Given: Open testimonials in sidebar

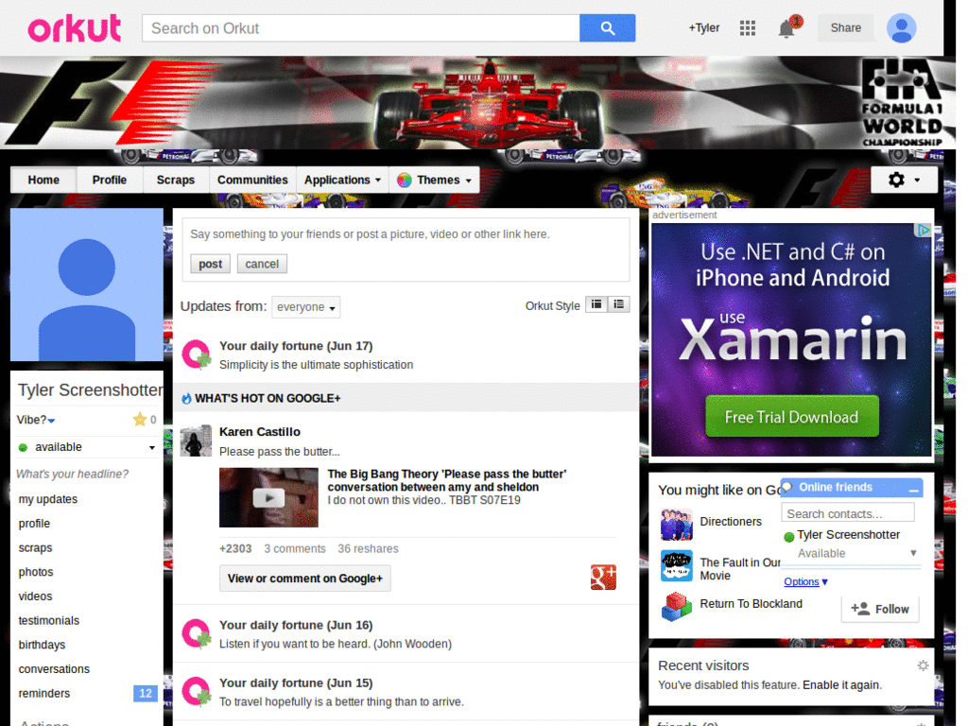Looking at the screenshot, I should 49,620.
